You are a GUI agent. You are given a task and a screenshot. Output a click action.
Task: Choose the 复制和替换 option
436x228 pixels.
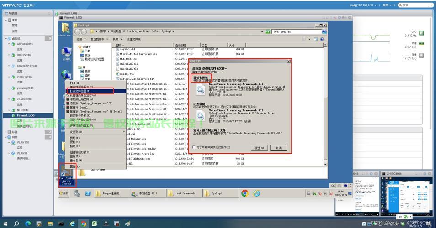coord(201,78)
